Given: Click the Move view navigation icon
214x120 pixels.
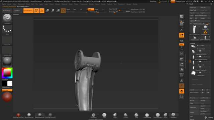Looking at the screenshot, I should [182, 59].
